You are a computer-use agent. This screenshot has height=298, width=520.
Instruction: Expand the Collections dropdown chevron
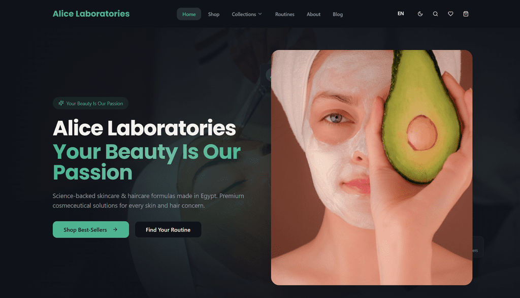(x=260, y=14)
